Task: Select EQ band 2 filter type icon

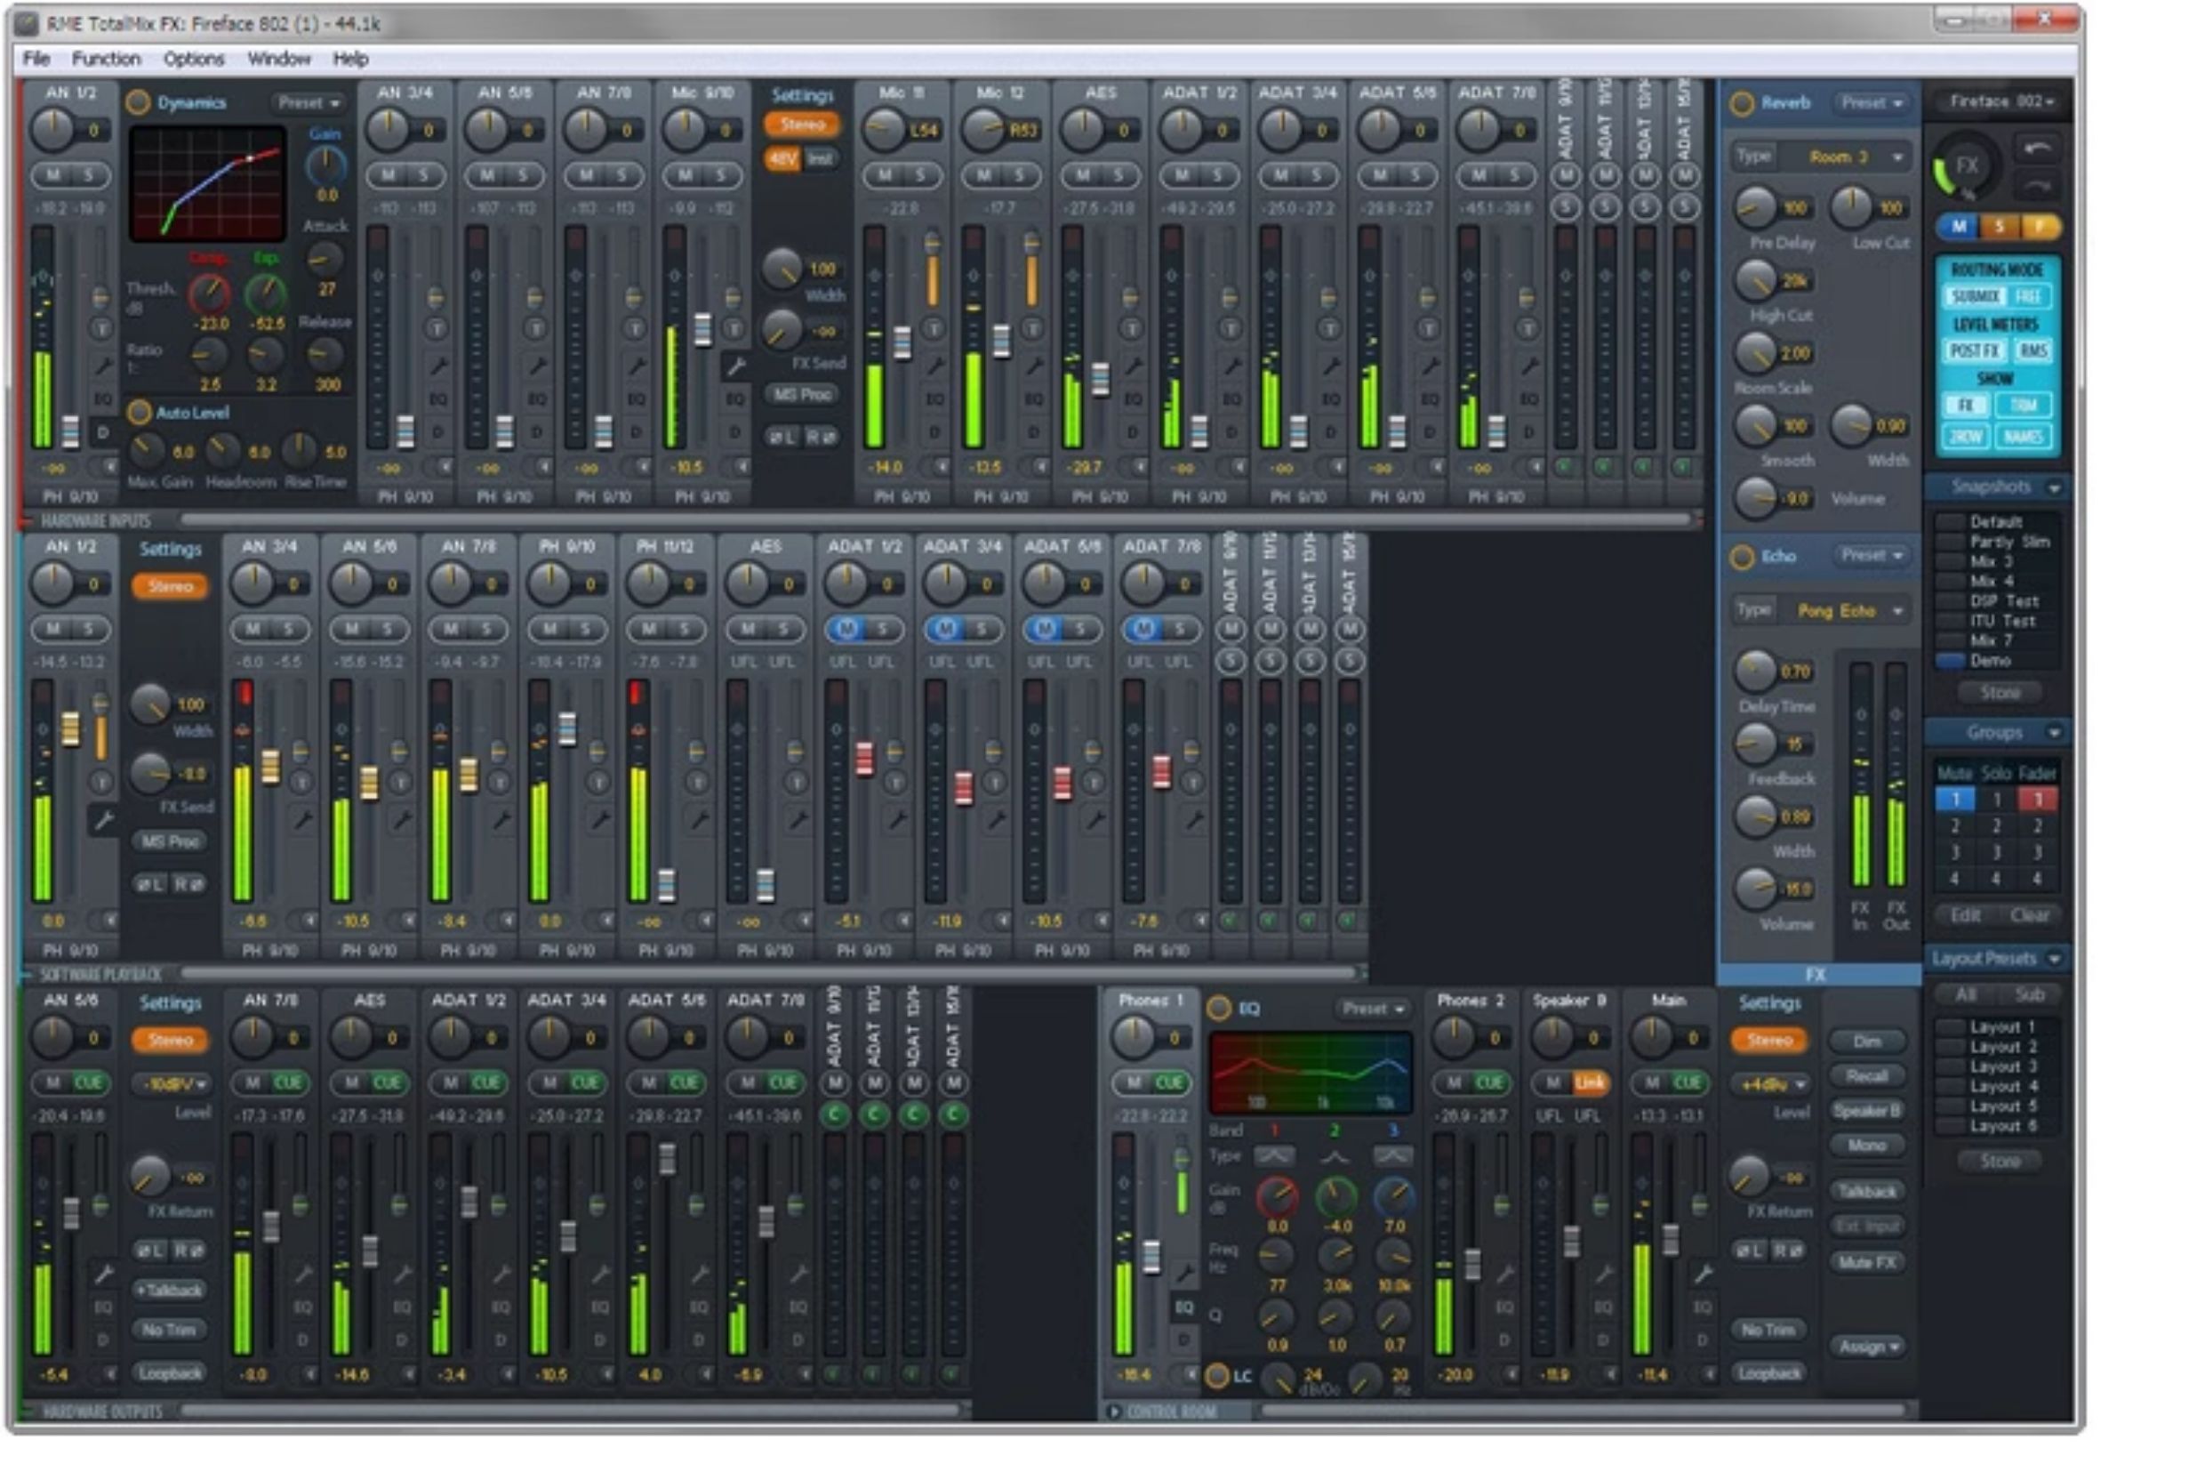Action: tap(1335, 1155)
